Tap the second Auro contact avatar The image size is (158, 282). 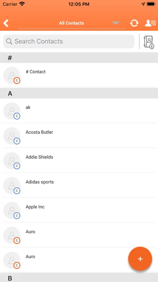coord(12,260)
